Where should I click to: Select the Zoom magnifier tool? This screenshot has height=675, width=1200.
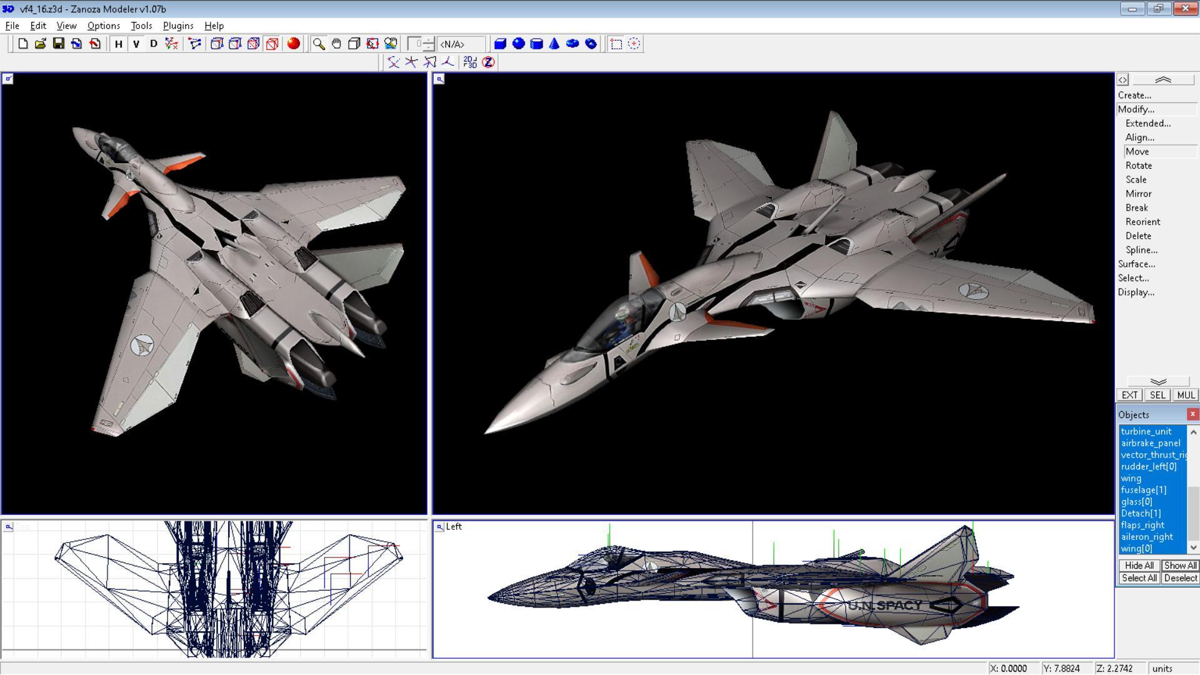pyautogui.click(x=319, y=44)
